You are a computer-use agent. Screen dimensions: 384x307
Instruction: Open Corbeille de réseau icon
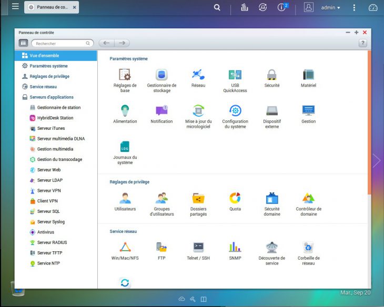pos(308,247)
